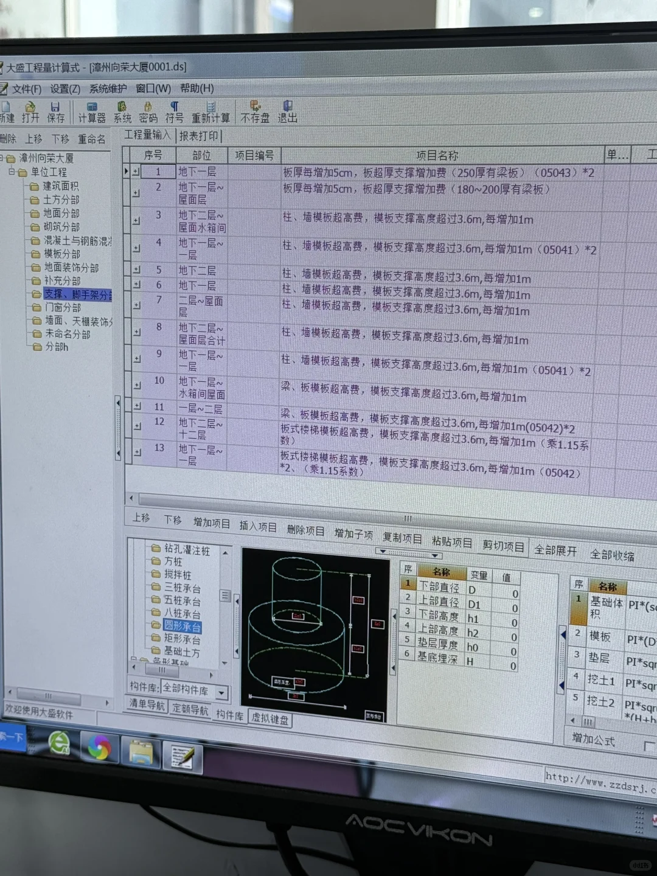This screenshot has height=876, width=657.
Task: Click the 符号 symbol toolbar icon
Action: pos(174,113)
